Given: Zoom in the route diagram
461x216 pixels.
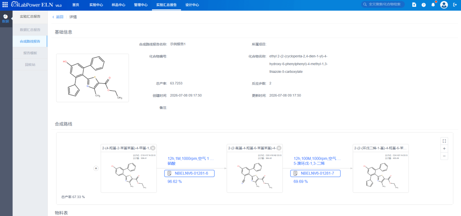Looking at the screenshot, I should point(444,149).
